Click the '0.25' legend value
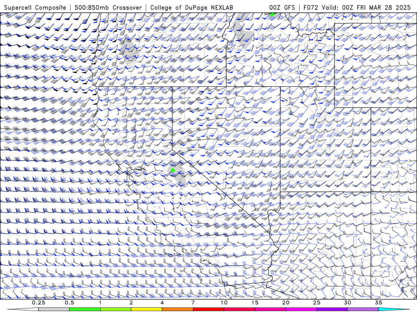Viewport: 417px width, 312px height. tap(39, 303)
